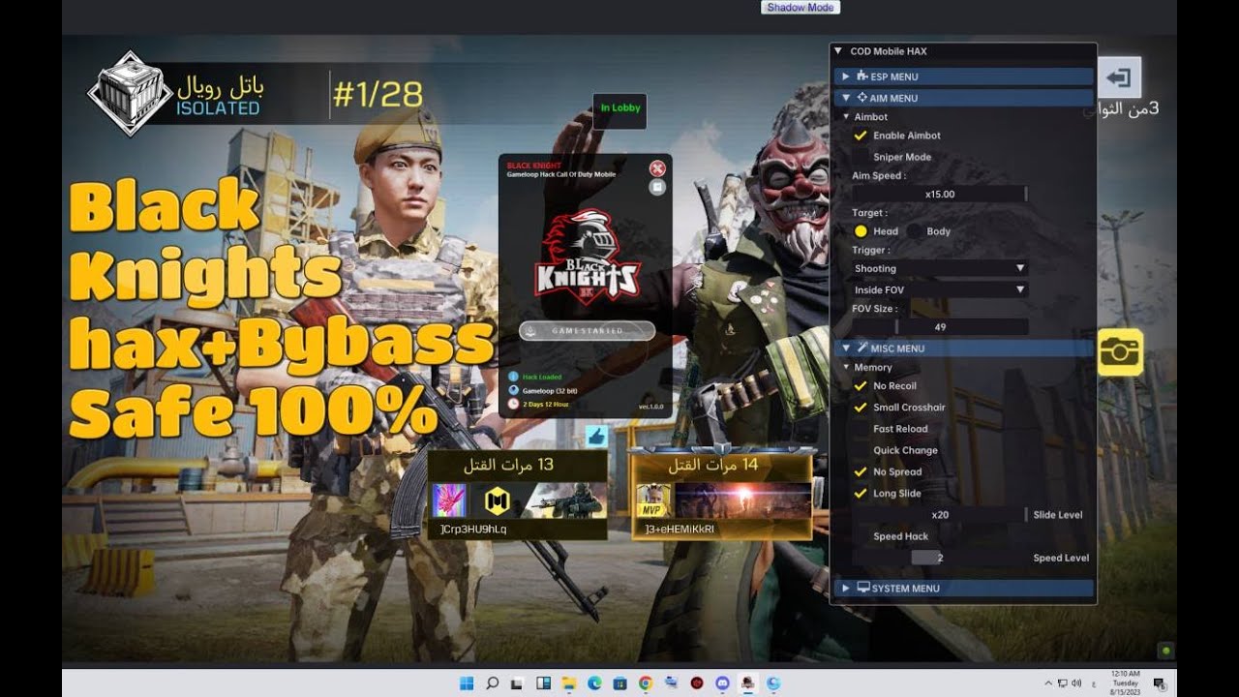Click the ESP MENU header label

(893, 76)
